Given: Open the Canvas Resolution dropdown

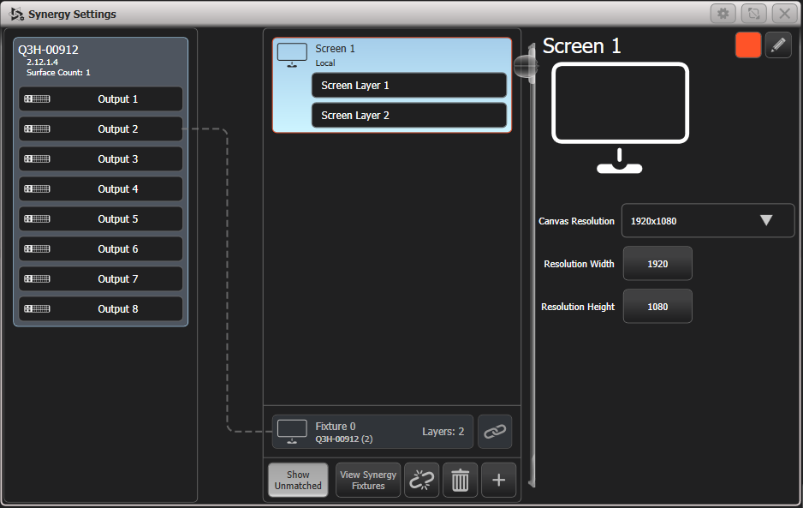Looking at the screenshot, I should coord(707,220).
